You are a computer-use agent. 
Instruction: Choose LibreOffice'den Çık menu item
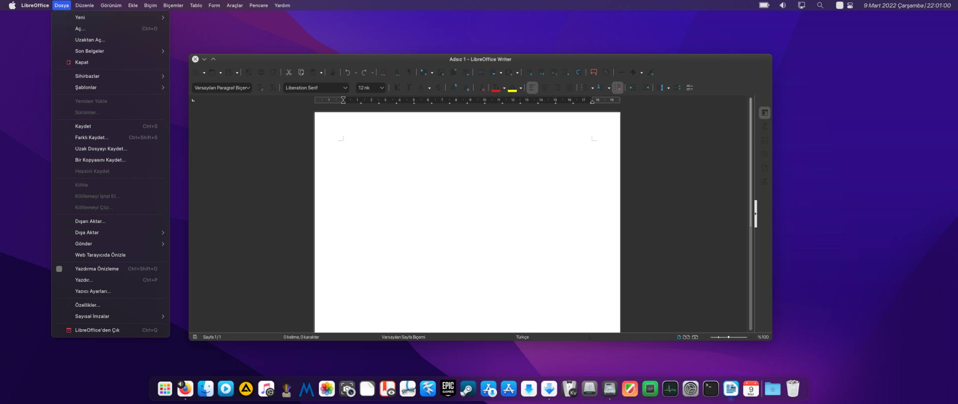[110, 330]
